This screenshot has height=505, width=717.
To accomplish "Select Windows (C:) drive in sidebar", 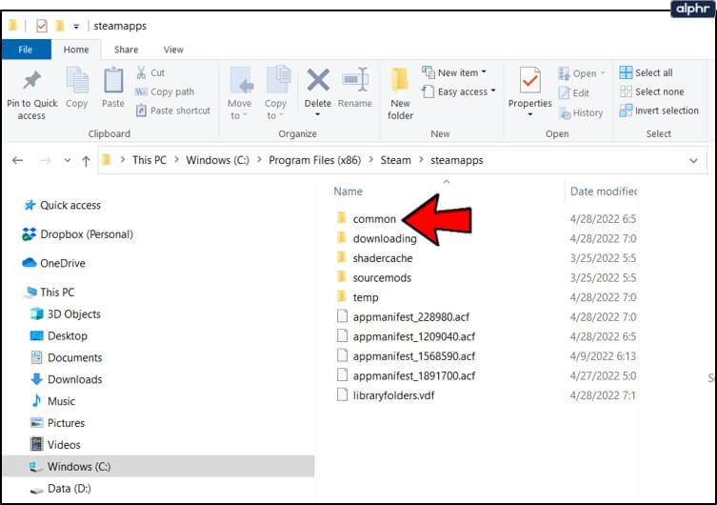I will pyautogui.click(x=158, y=466).
